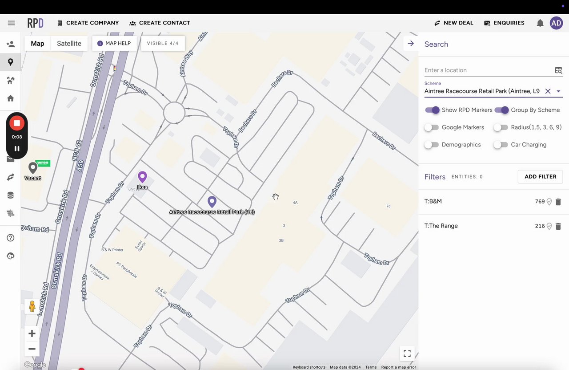Select the map pin sidebar icon
569x370 pixels.
11,62
